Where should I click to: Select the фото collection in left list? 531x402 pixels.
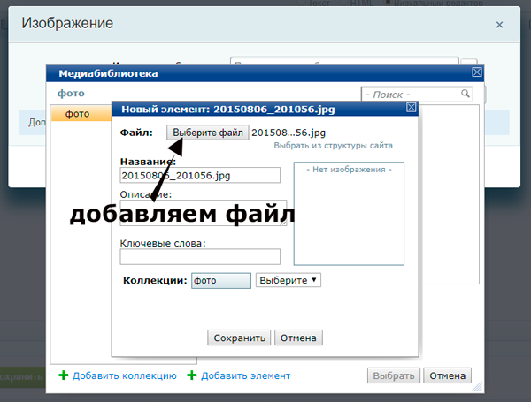pyautogui.click(x=81, y=114)
